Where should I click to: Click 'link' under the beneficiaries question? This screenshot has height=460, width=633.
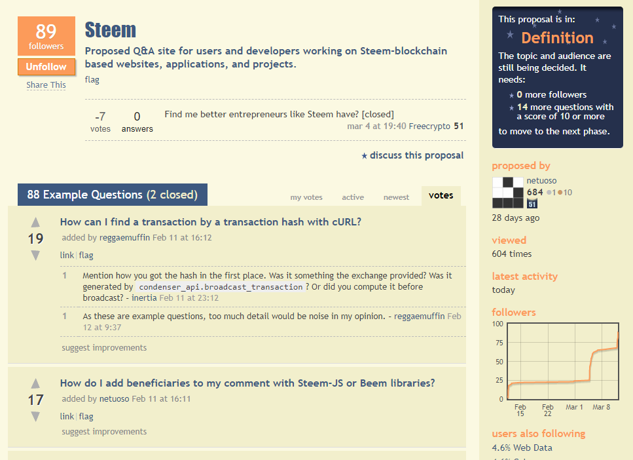(x=67, y=416)
